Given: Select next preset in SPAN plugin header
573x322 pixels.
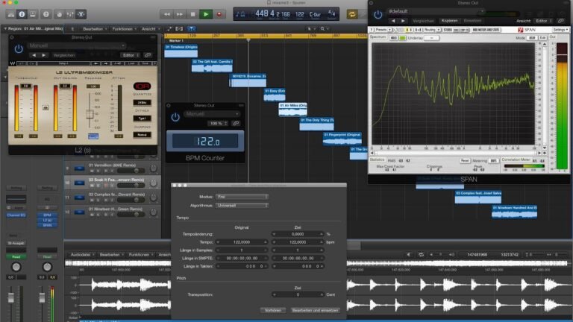Looking at the screenshot, I should point(403,21).
